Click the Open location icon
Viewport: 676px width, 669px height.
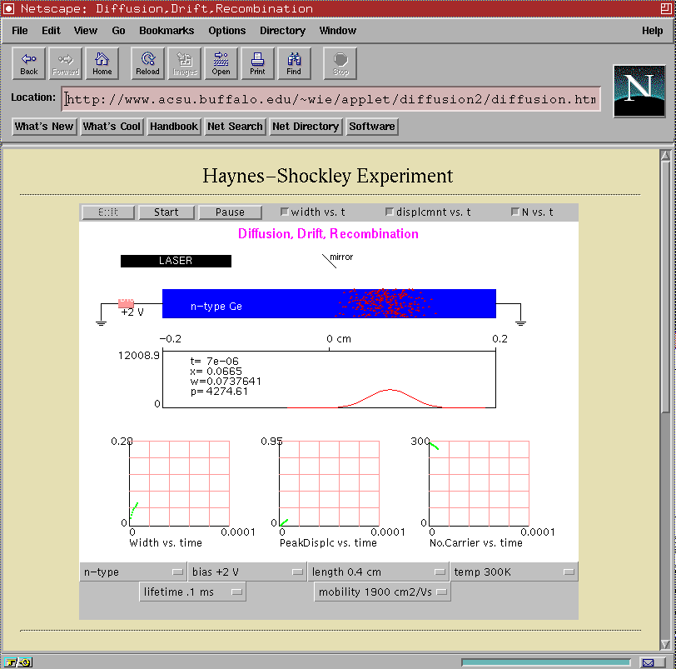(x=221, y=63)
